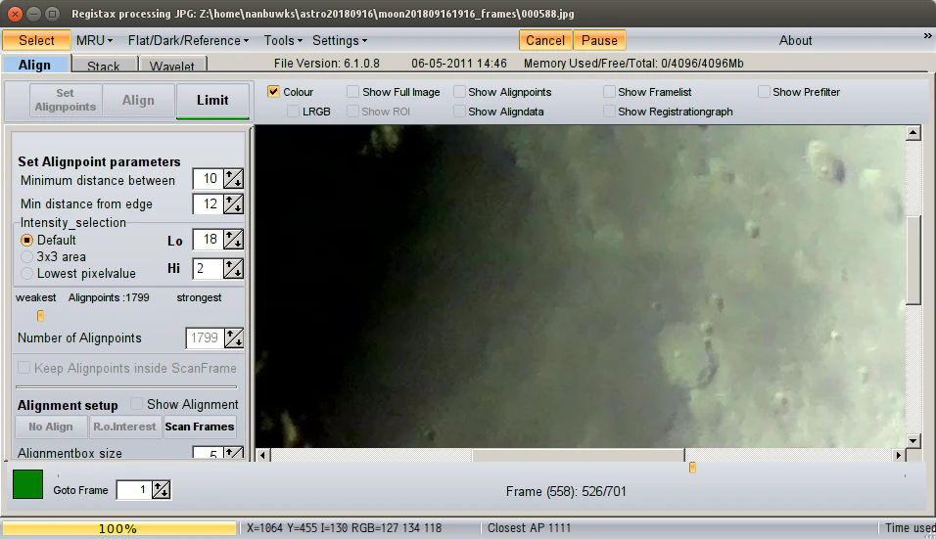The width and height of the screenshot is (936, 539).
Task: Enable Show Registrationgraph
Action: click(x=609, y=112)
